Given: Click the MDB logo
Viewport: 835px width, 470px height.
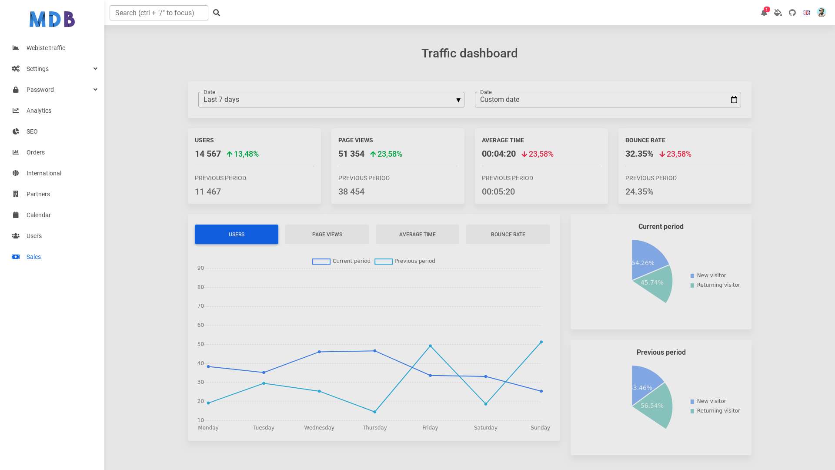Looking at the screenshot, I should [x=52, y=19].
